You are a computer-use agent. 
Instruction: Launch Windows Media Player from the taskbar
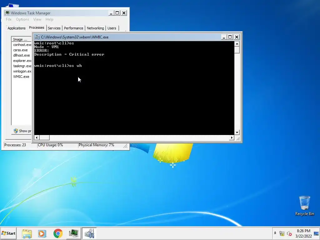[42, 233]
